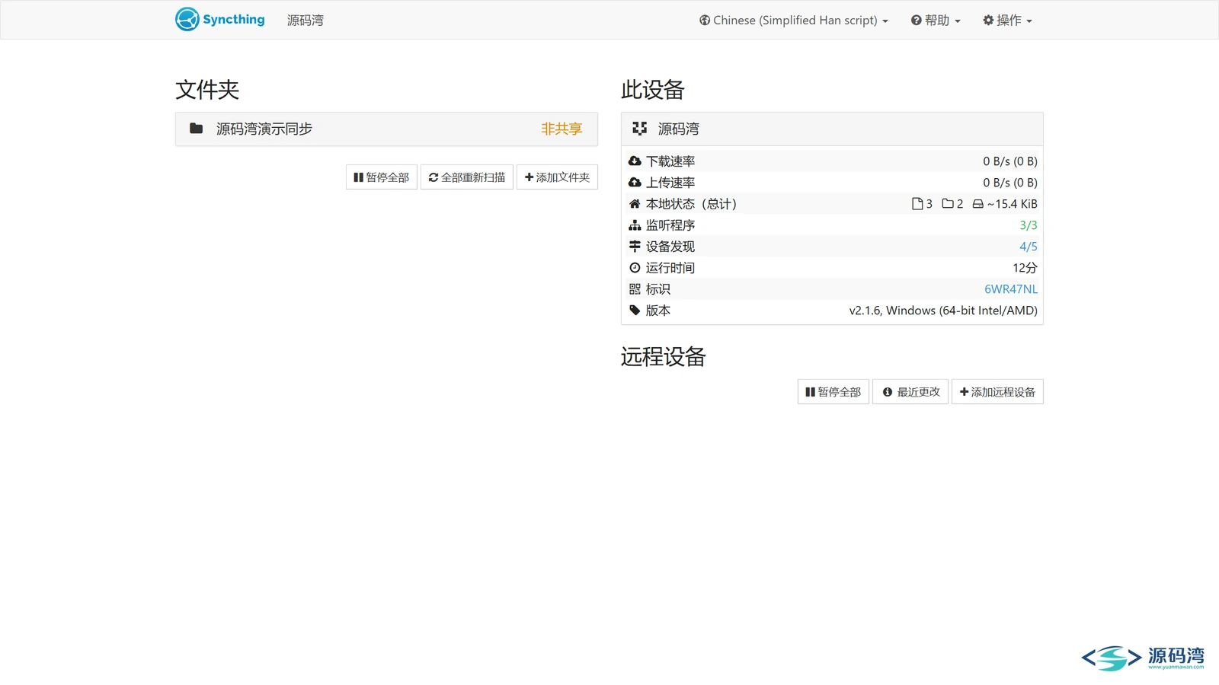Viewport: 1219px width, 685px height.
Task: Pause all remote devices with 暂停全部
Action: coord(833,392)
